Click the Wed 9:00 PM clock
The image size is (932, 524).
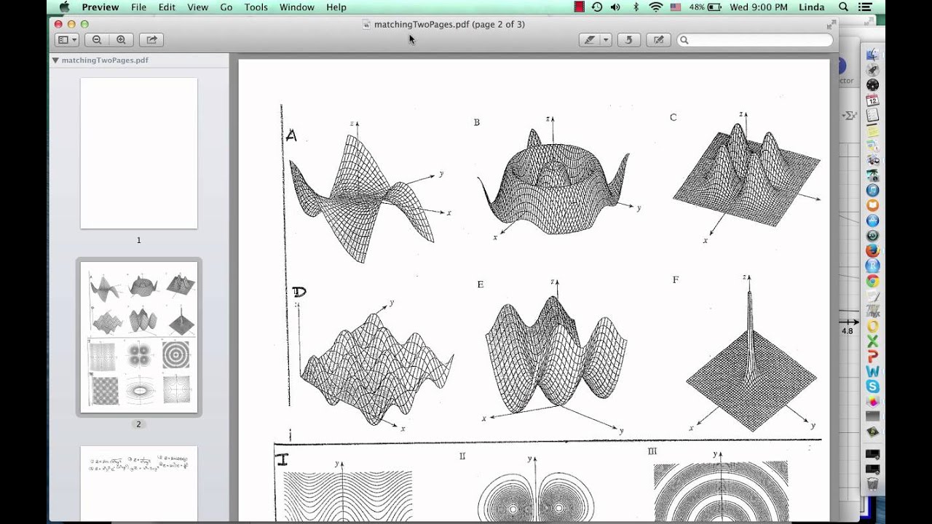(759, 7)
